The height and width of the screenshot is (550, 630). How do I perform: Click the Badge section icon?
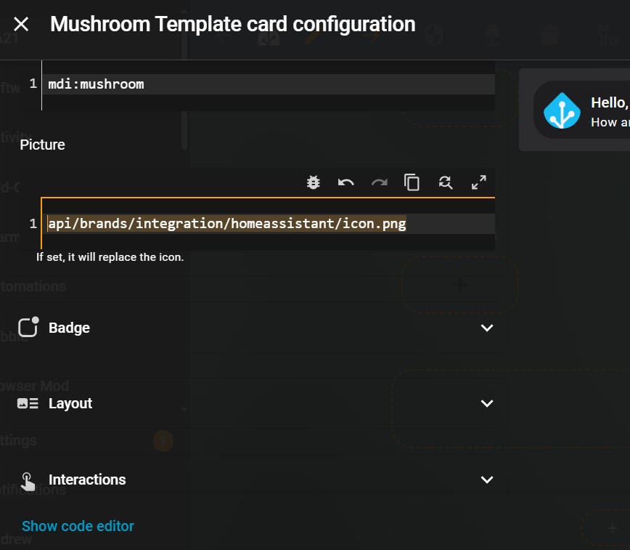28,328
